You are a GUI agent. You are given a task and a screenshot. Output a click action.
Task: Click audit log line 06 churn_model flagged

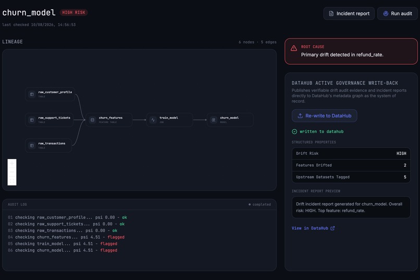click(63, 250)
